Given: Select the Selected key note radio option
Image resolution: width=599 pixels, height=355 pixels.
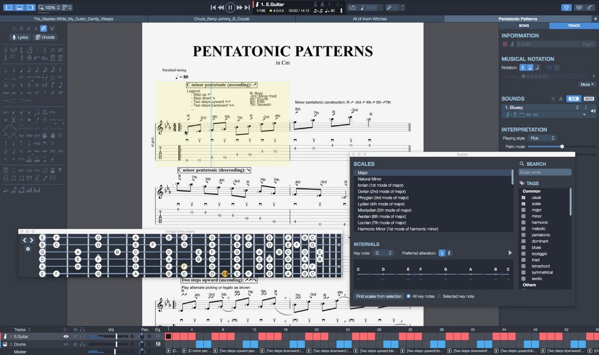Looking at the screenshot, I should pos(439,296).
